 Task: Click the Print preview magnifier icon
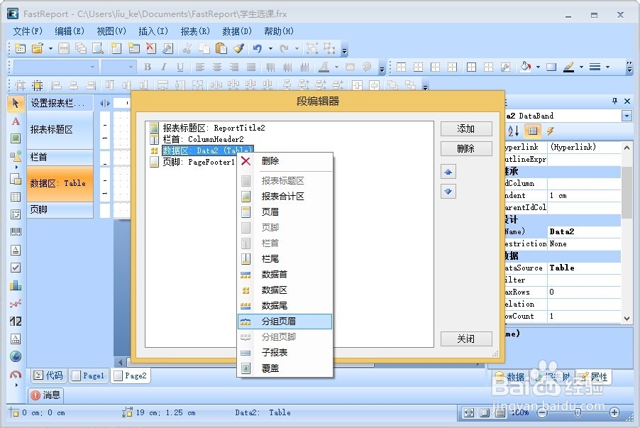(x=98, y=48)
